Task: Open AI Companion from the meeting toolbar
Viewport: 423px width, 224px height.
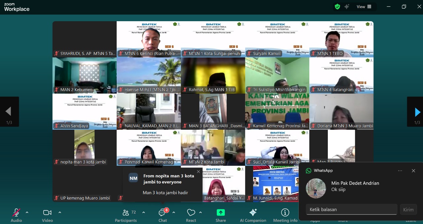Action: pyautogui.click(x=253, y=213)
